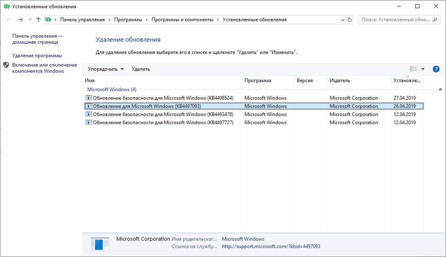Expand chevron after Панель управления breadcrumb
446x257 pixels.
[109, 20]
